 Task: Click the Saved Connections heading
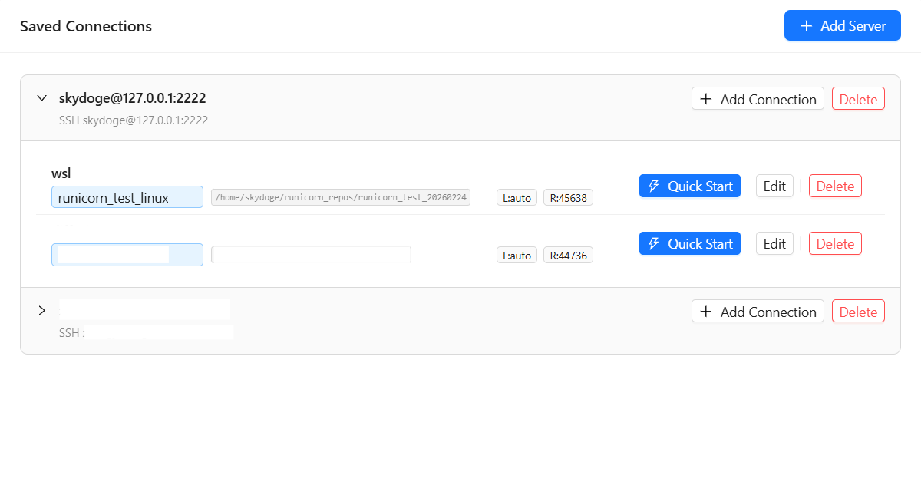tap(86, 26)
